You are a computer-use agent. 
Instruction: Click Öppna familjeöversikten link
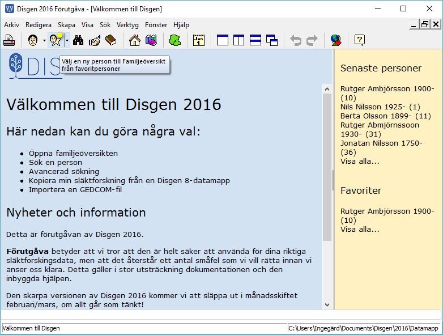[73, 153]
